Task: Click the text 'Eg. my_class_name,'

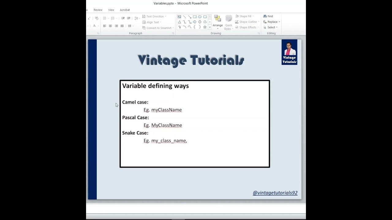Action: pos(165,141)
